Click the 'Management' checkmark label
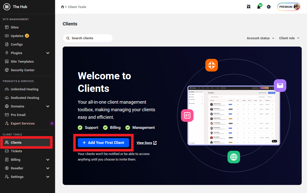This screenshot has height=193, width=307. (x=140, y=128)
